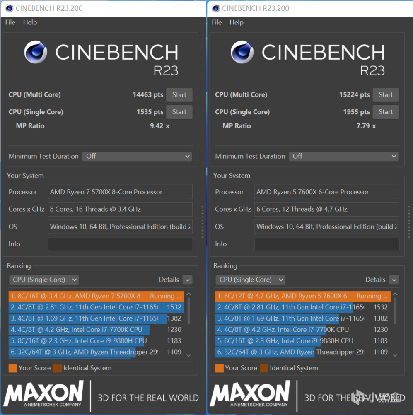Start Single Core test in left window
Viewport: 413px width, 415px height.
click(179, 112)
